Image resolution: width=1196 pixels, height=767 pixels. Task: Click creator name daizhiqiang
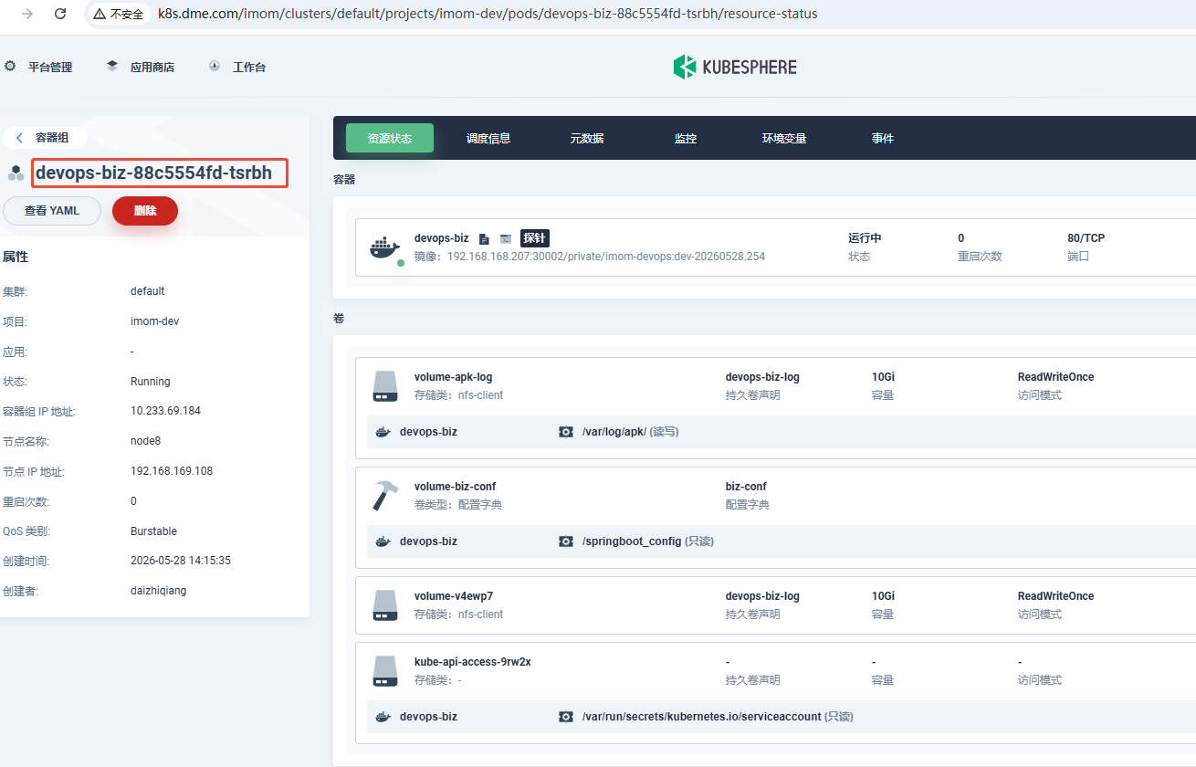(158, 591)
